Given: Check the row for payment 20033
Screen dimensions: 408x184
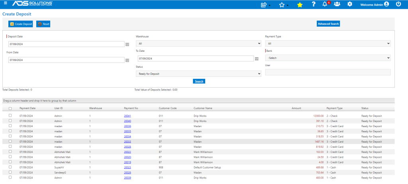Looking at the screenshot, I should [10, 141].
